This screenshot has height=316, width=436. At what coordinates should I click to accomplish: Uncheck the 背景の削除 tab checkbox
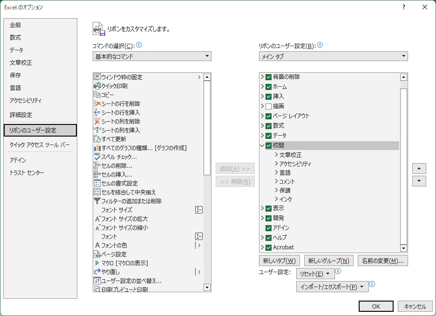[268, 77]
